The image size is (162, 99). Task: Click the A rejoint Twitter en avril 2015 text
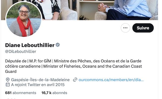point(38,85)
